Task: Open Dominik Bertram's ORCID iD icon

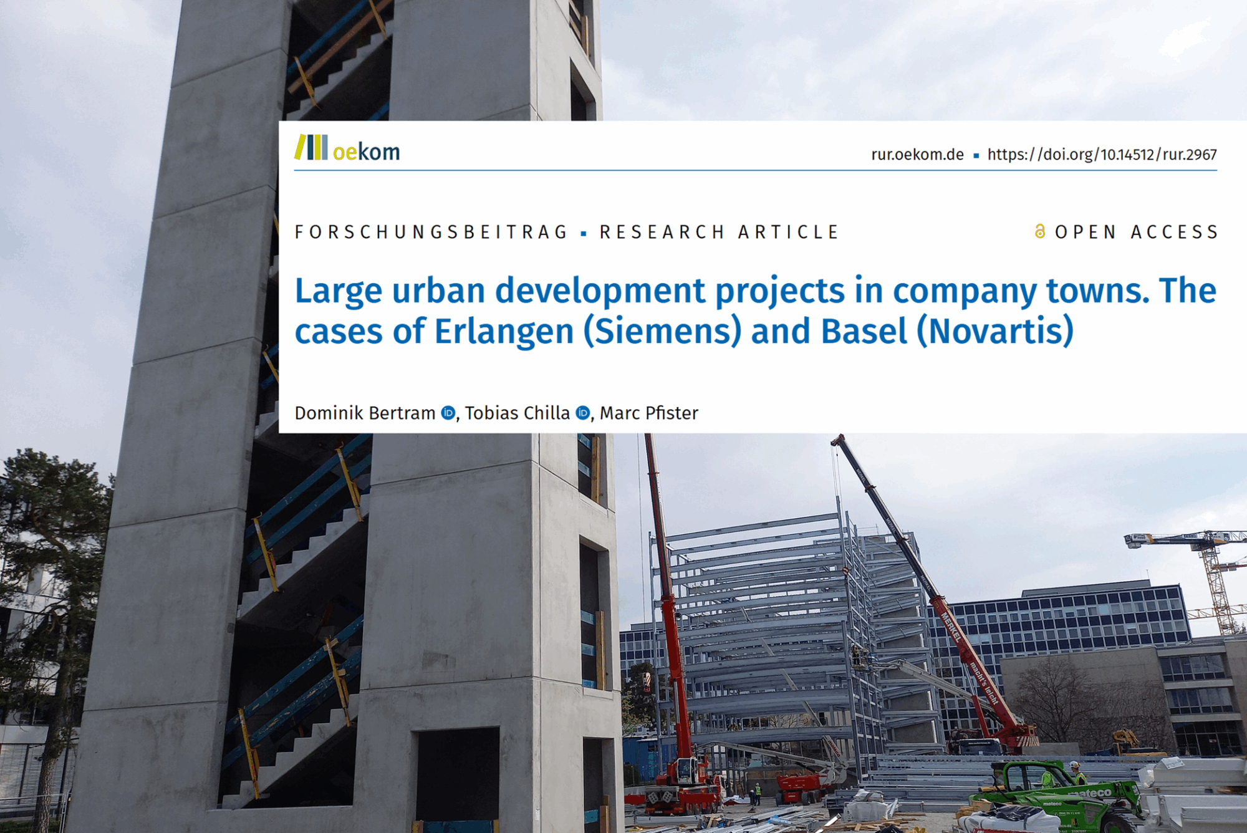Action: pyautogui.click(x=448, y=413)
